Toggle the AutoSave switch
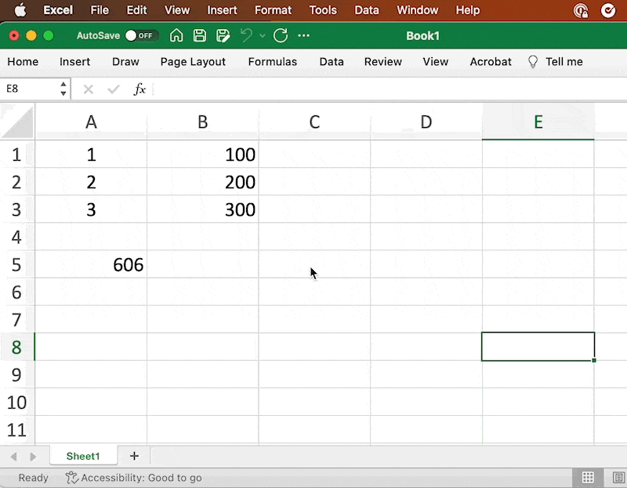Screen dimensions: 627x488 click(x=142, y=35)
